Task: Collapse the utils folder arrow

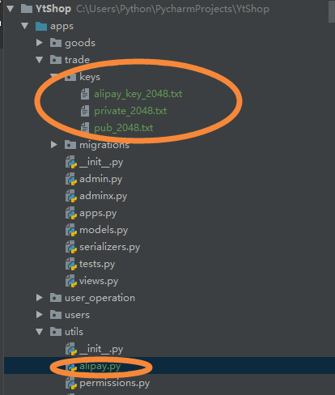Action: 40,332
